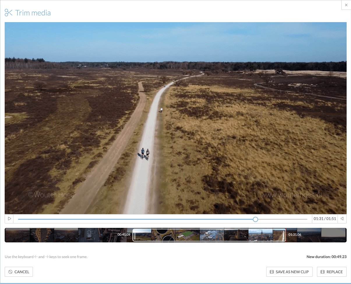Image resolution: width=351 pixels, height=284 pixels.
Task: Click the 01:31.06 trim end time label
Action: pyautogui.click(x=295, y=235)
